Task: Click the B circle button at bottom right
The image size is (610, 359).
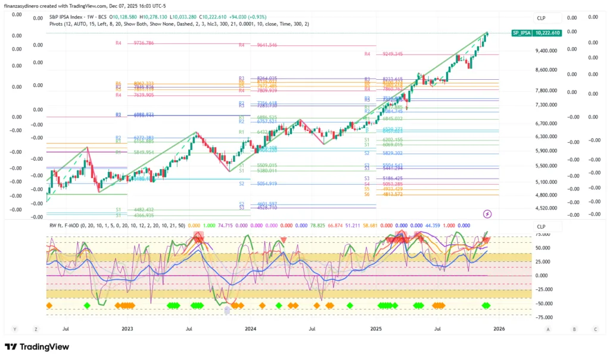Action: pos(574,329)
